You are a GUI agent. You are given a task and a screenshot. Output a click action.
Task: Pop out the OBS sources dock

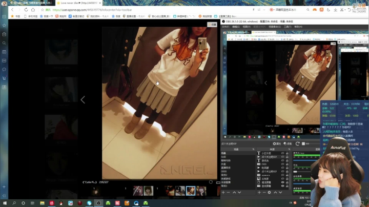click(289, 149)
